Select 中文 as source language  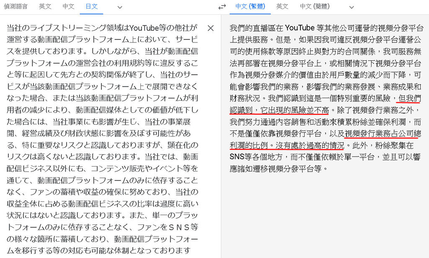(x=68, y=6)
